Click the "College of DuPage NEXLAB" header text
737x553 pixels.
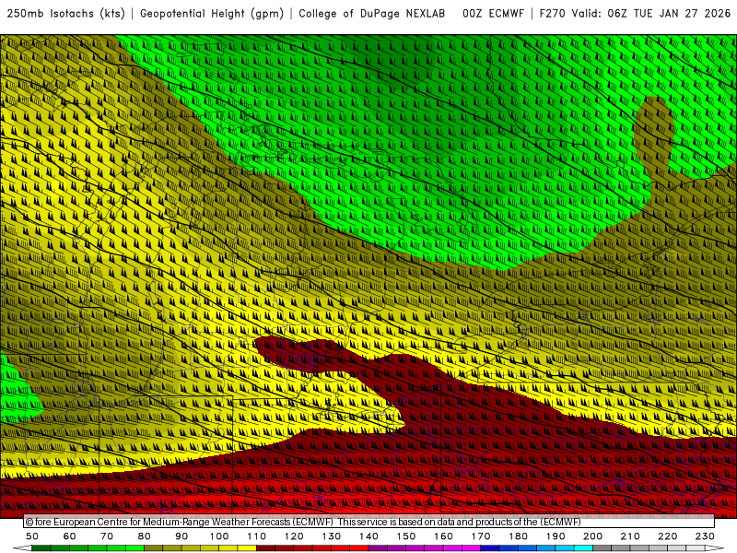click(x=372, y=13)
